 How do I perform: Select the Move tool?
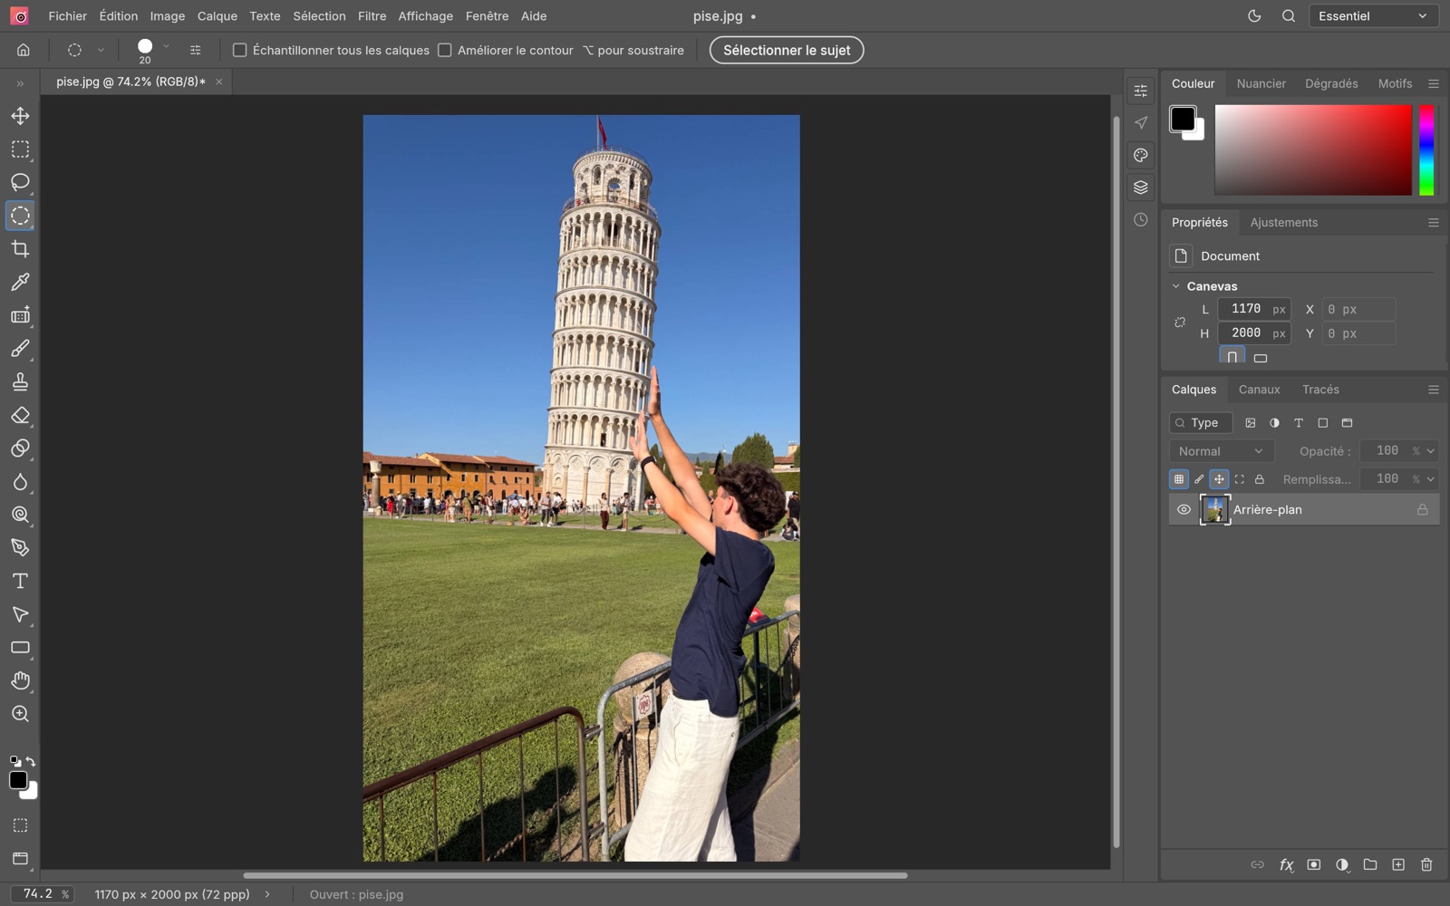(x=20, y=116)
